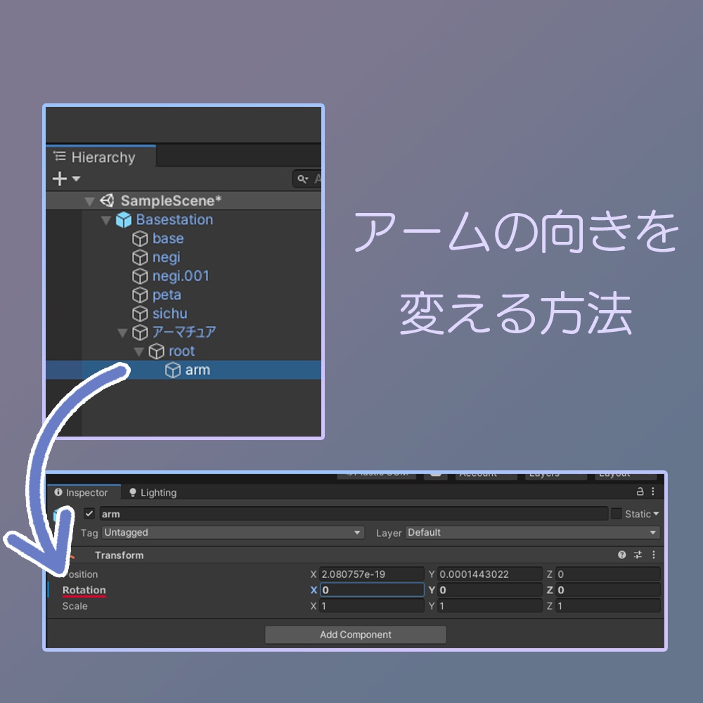
Task: Collapse the Basestation hierarchy item
Action: (x=107, y=219)
